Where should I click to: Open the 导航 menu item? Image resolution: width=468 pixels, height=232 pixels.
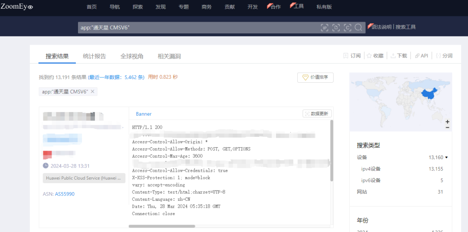(x=114, y=7)
